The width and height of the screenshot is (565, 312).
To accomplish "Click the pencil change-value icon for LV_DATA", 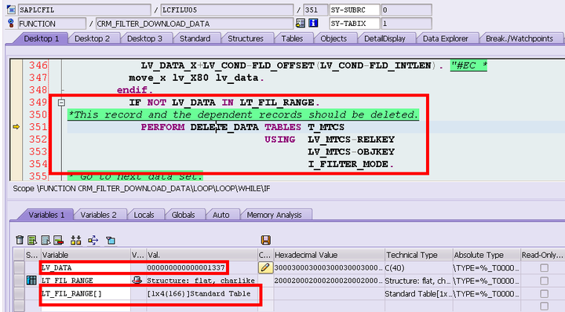I will point(265,268).
